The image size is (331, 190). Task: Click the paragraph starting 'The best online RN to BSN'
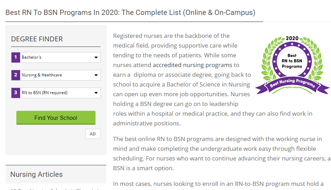[222, 154]
